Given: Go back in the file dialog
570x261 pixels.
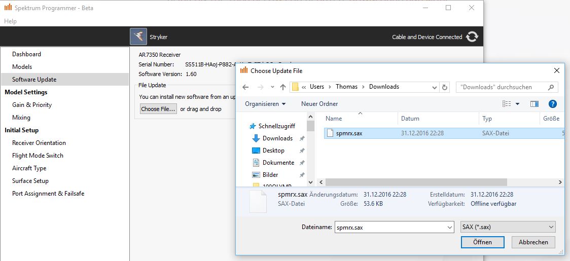Looking at the screenshot, I should tap(245, 87).
